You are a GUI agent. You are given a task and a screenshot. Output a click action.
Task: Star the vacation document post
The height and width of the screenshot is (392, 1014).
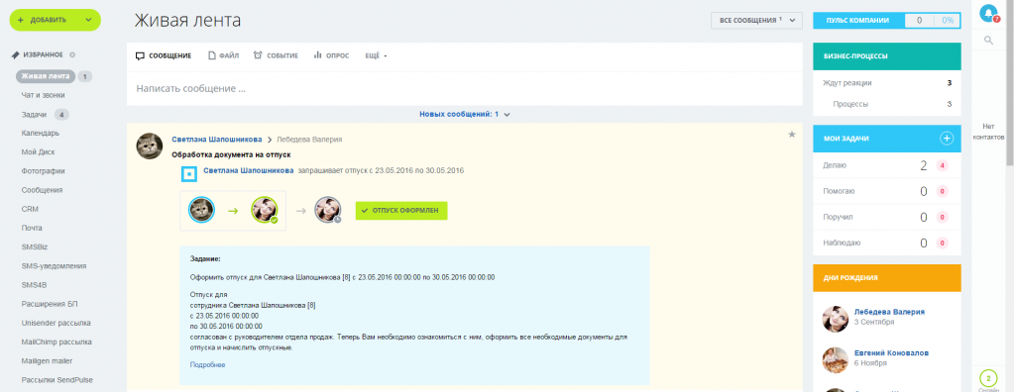[x=792, y=135]
